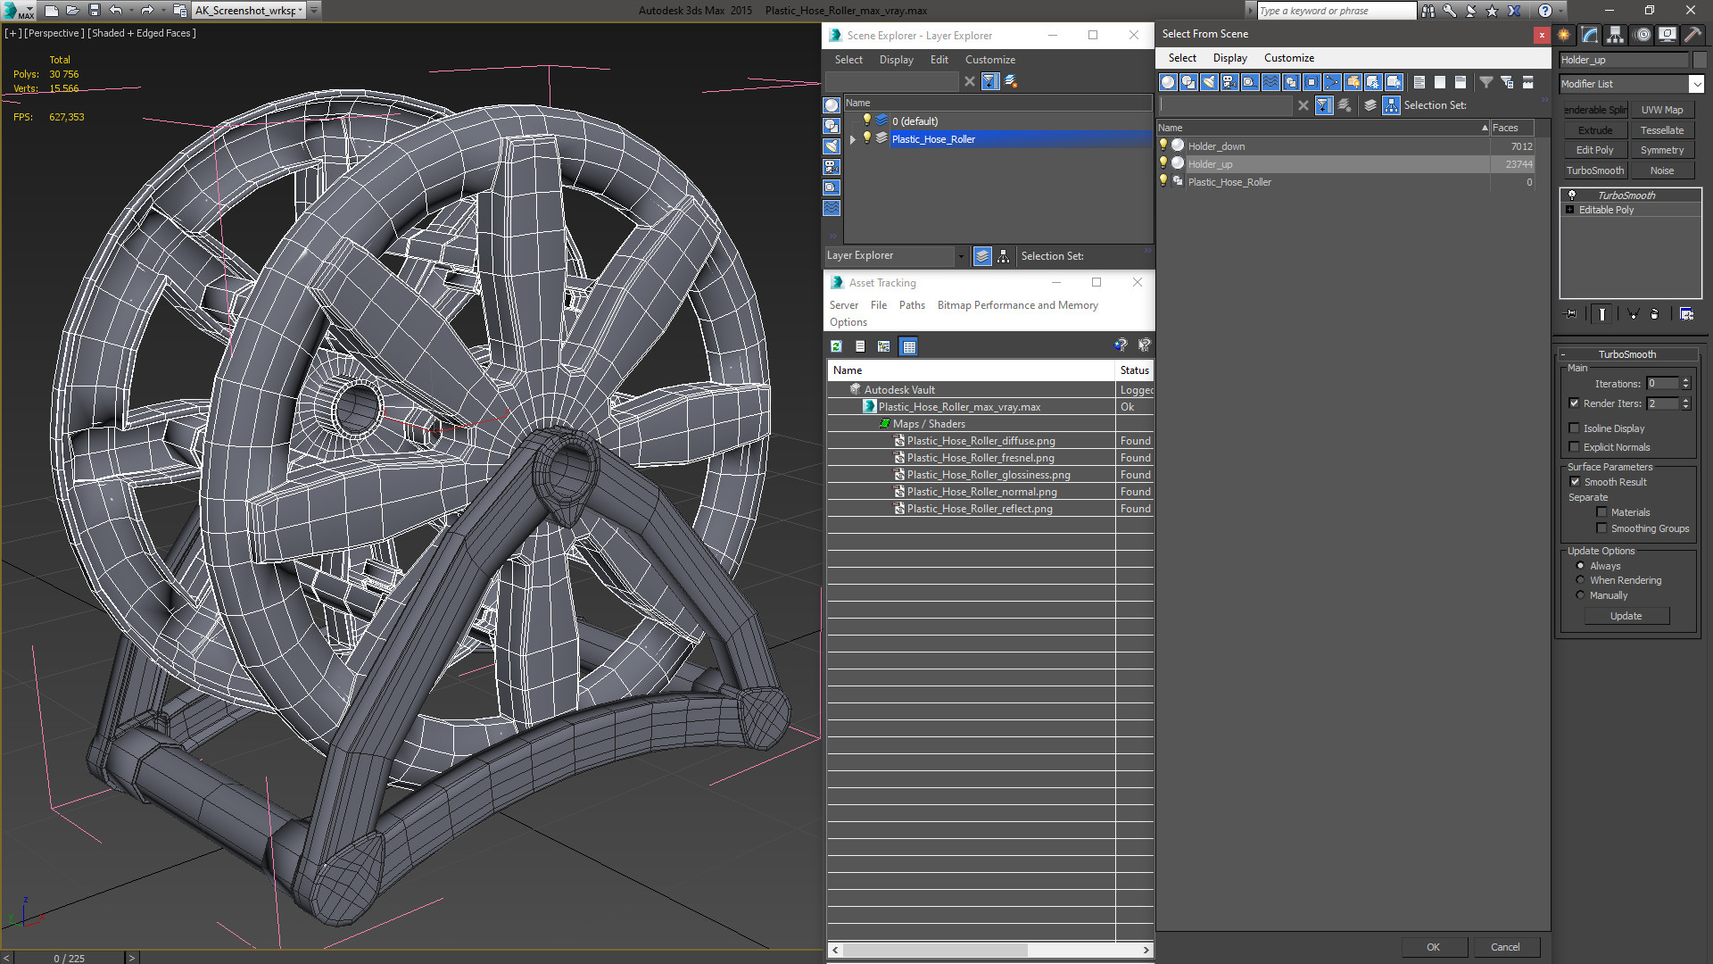Uncheck the Smooth Result checkbox

[1575, 482]
